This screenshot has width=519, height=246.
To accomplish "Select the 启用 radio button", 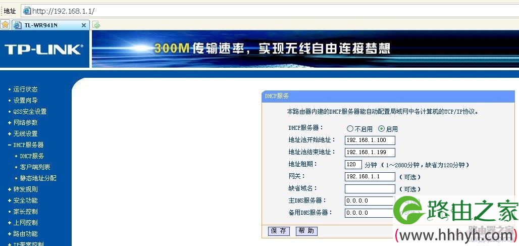I will pyautogui.click(x=381, y=129).
